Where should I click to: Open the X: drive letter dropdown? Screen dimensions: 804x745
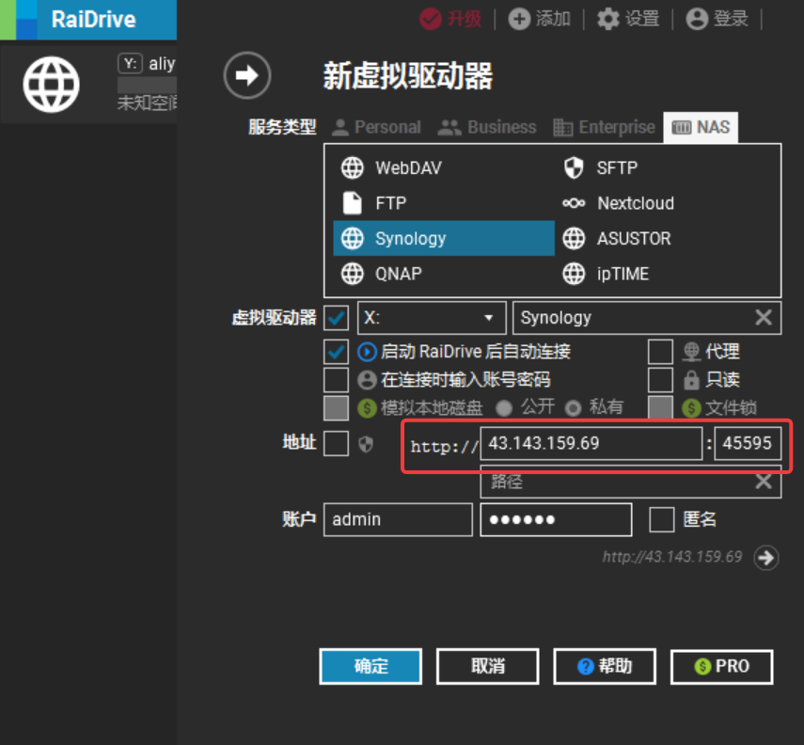432,318
